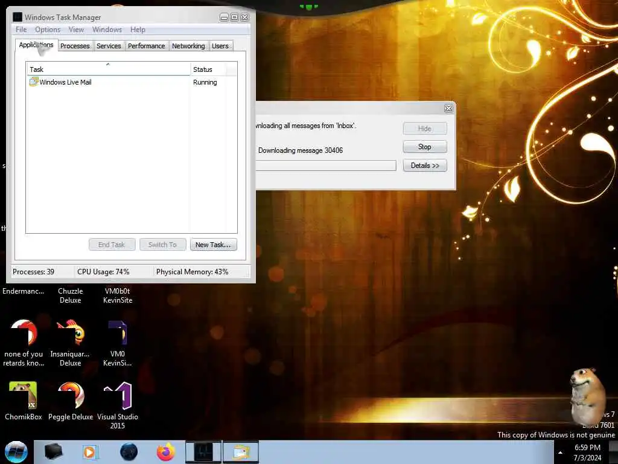Close the mail download dialog

(x=448, y=109)
